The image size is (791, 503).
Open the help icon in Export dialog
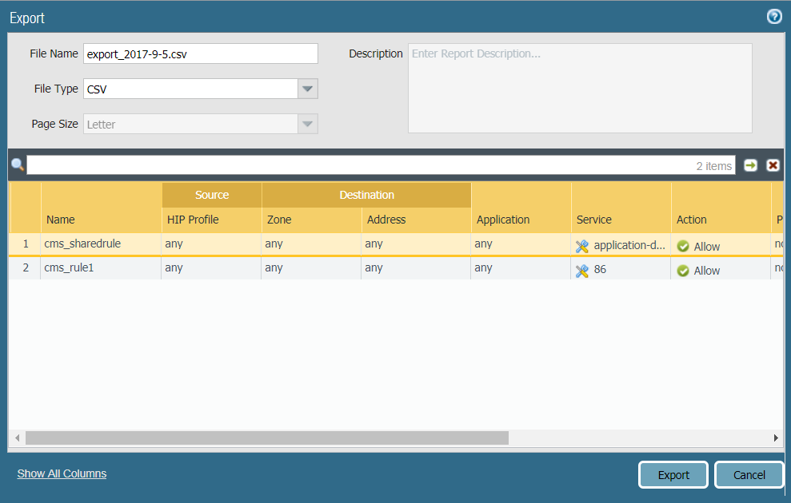[774, 17]
